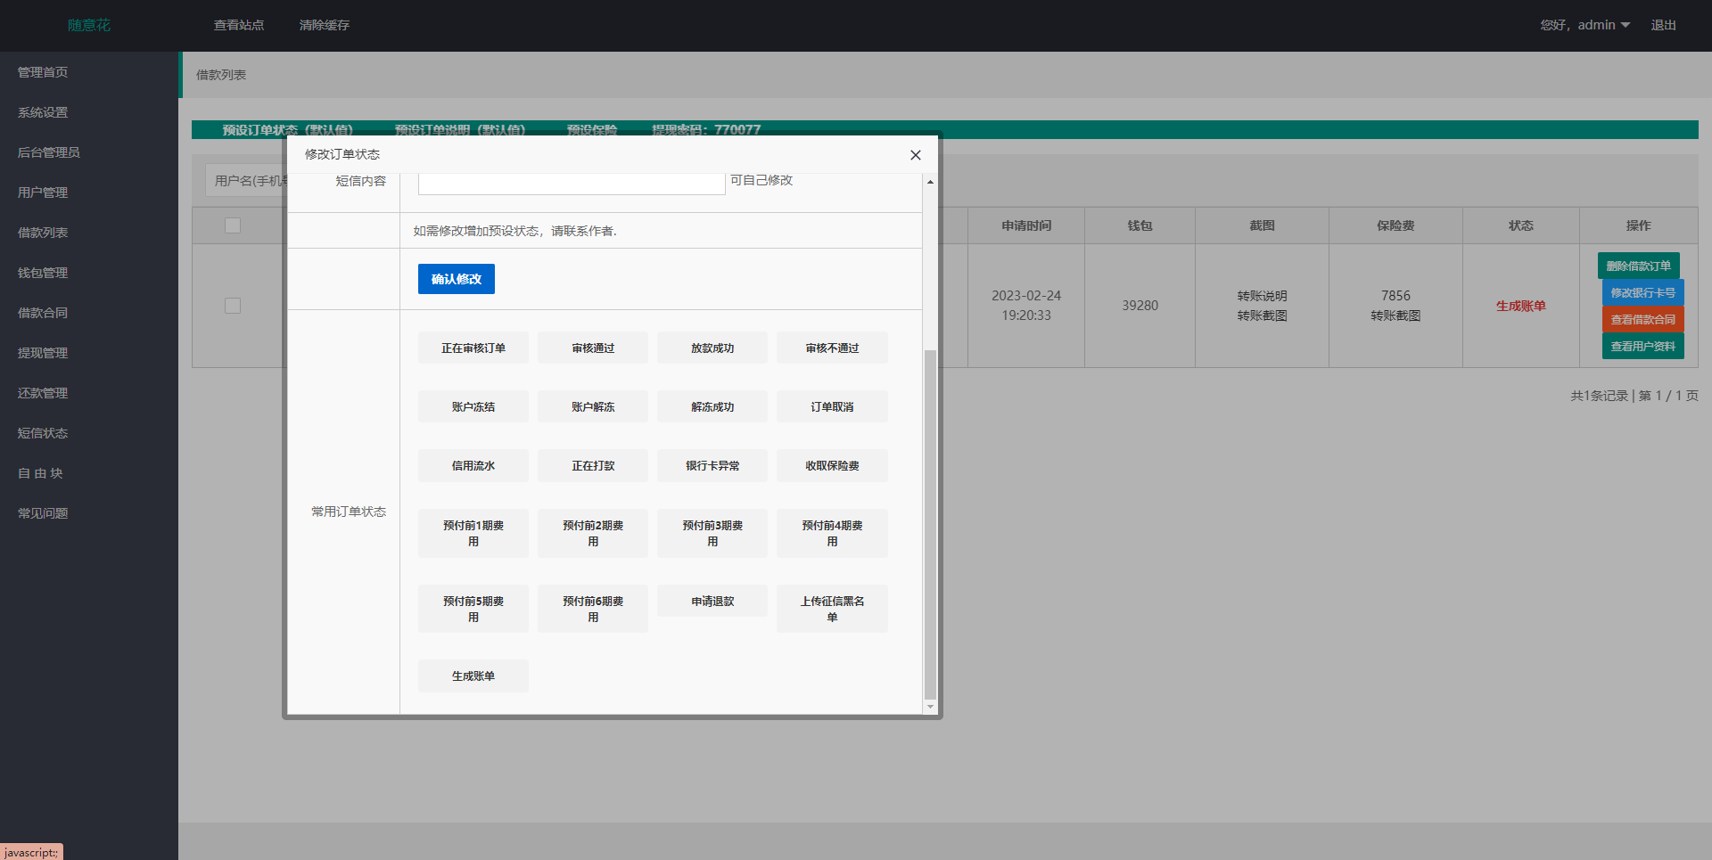Select the 银行卡异常 status
1712x860 pixels.
712,466
